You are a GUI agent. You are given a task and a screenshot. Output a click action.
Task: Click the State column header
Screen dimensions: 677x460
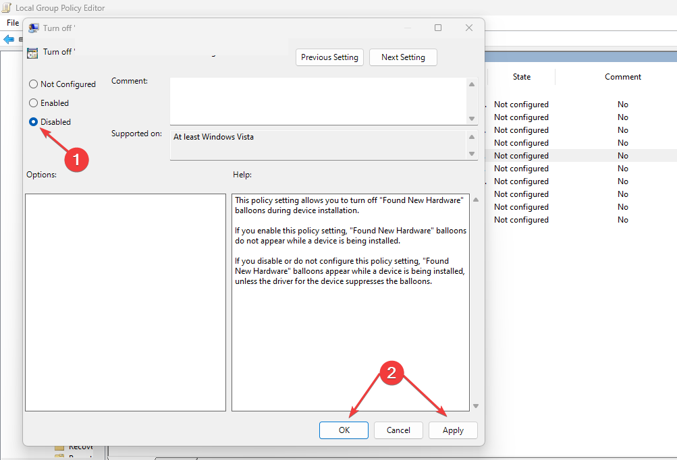pyautogui.click(x=522, y=77)
